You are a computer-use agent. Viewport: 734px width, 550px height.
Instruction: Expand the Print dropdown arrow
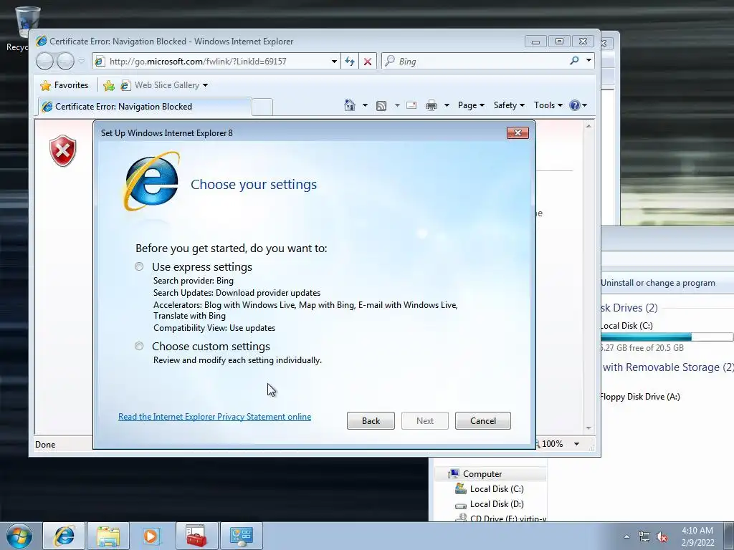click(447, 105)
